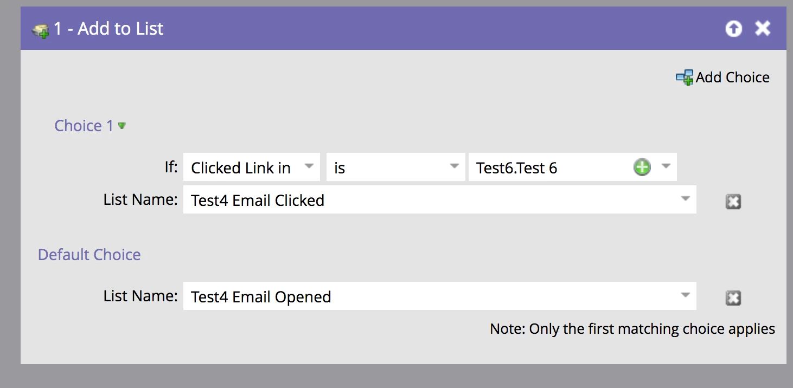Click inside the Test4 Email Clicked field

point(439,200)
